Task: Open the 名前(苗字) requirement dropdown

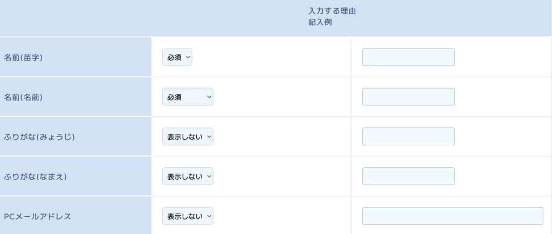Action: [x=177, y=57]
